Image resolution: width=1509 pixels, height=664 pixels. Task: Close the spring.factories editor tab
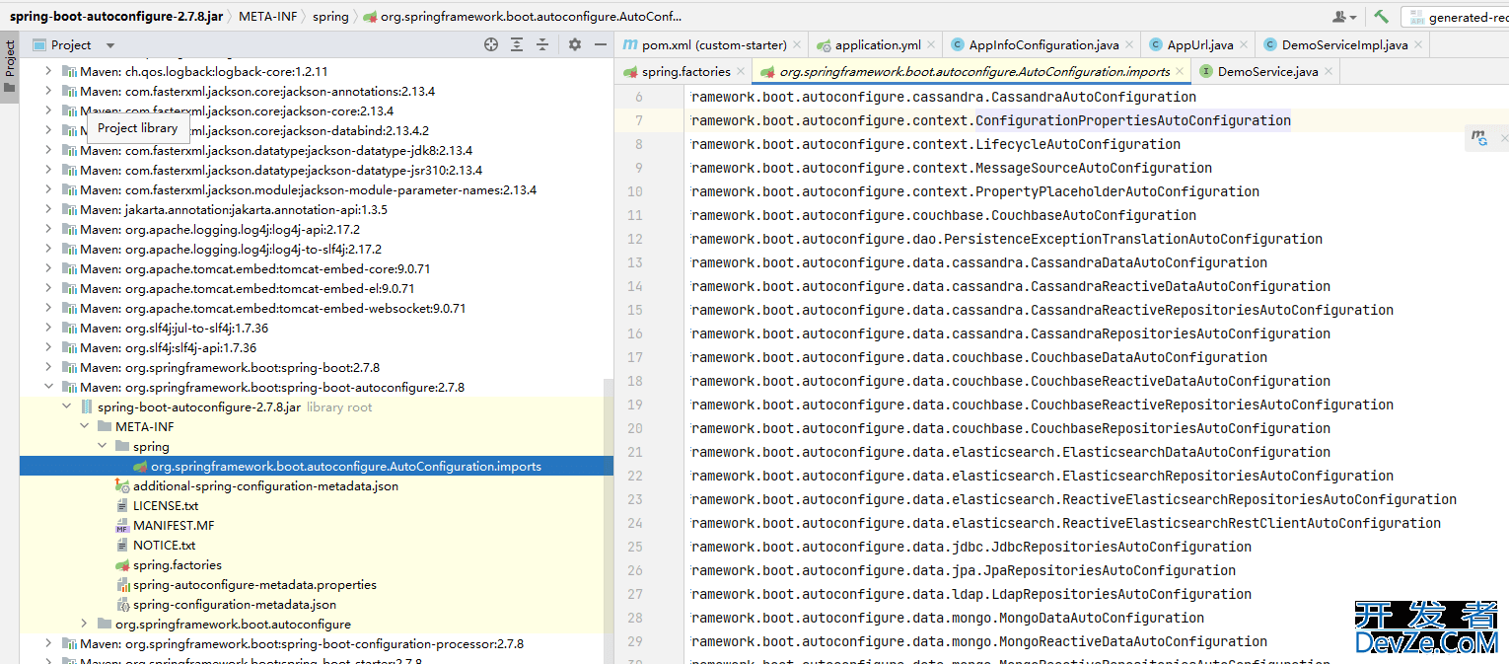(740, 72)
